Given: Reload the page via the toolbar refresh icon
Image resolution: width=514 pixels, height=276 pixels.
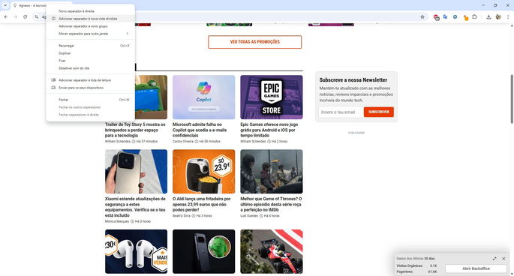Looking at the screenshot, I should [x=25, y=16].
